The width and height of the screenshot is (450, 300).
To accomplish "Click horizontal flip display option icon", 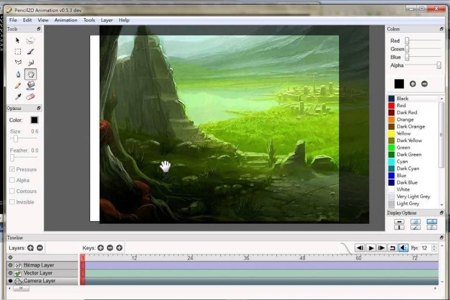I will [399, 222].
